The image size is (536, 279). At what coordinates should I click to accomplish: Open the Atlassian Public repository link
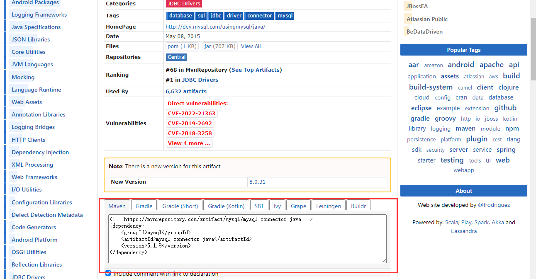[x=427, y=19]
